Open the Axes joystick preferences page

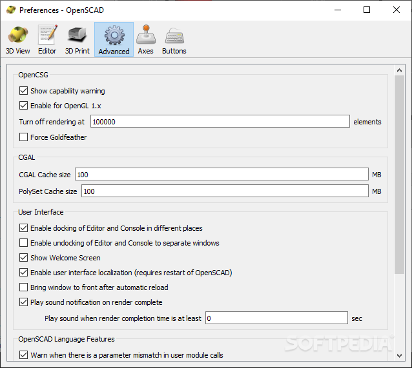point(145,39)
